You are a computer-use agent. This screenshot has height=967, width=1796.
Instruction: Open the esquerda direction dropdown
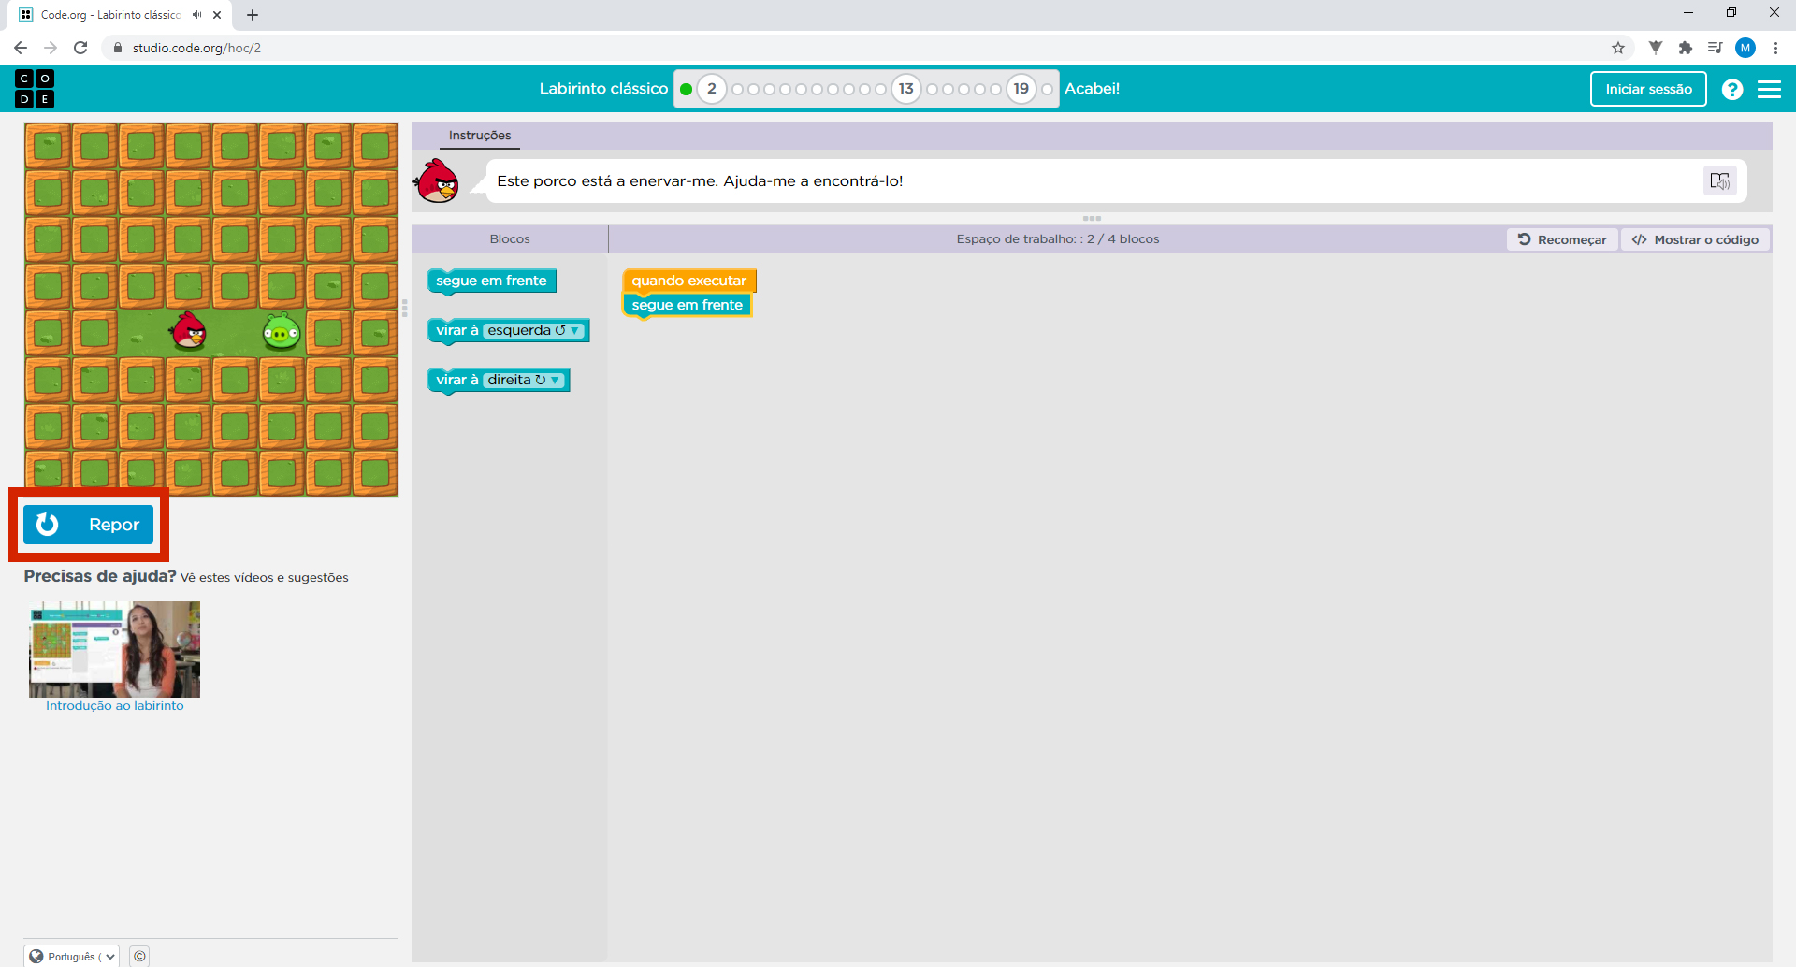(x=534, y=330)
